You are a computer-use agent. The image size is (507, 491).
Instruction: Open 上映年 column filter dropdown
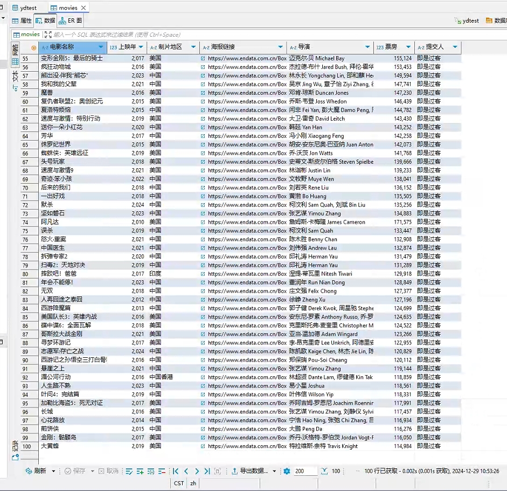click(141, 47)
